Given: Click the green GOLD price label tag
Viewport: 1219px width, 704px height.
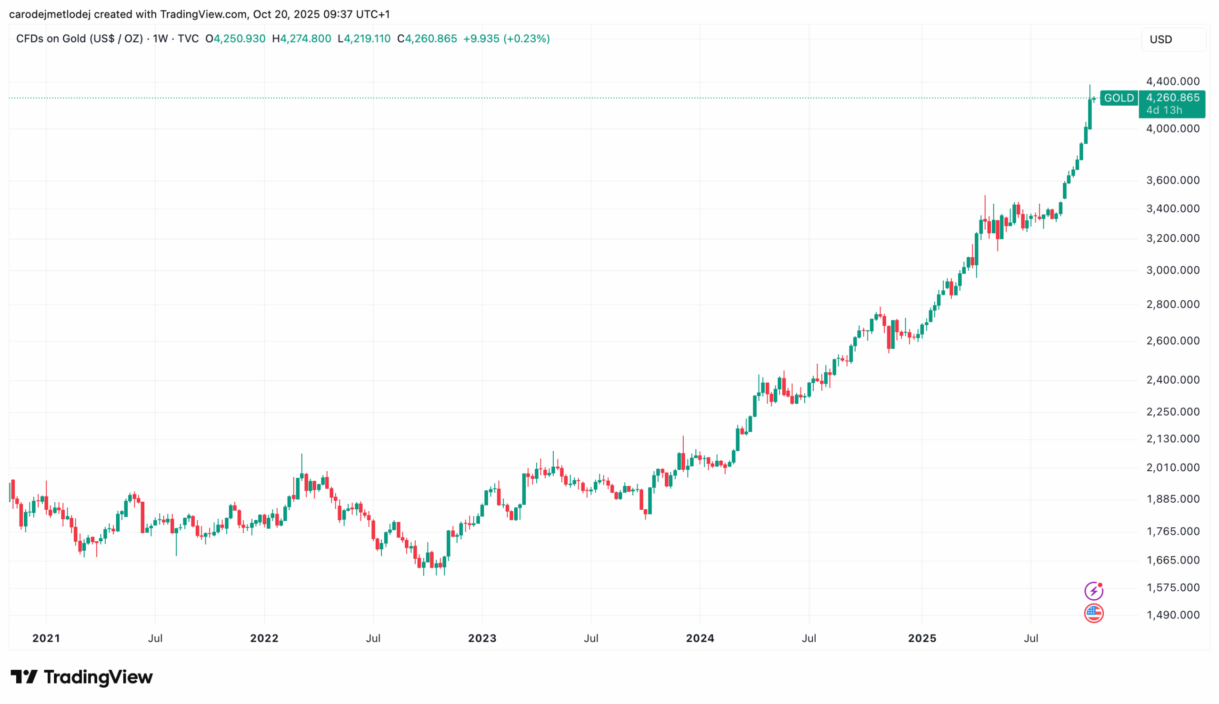Looking at the screenshot, I should (x=1119, y=98).
